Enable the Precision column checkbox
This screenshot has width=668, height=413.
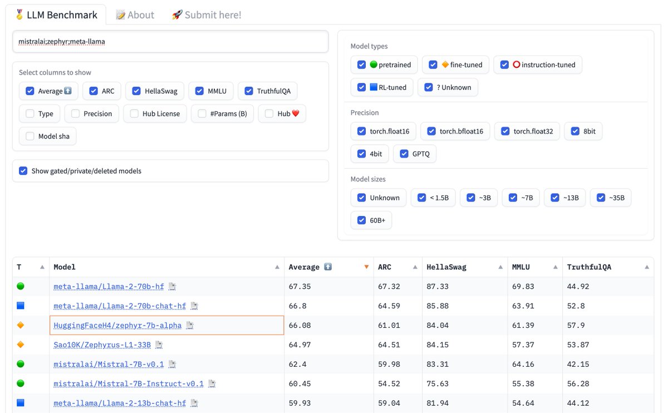coord(76,114)
